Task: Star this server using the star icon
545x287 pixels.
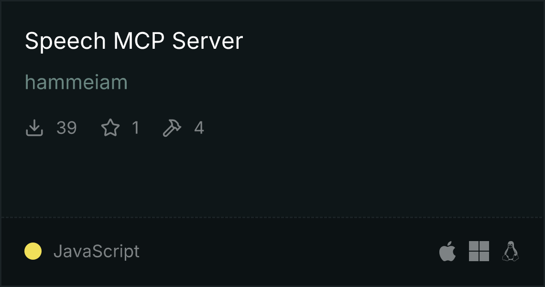Action: pyautogui.click(x=110, y=128)
